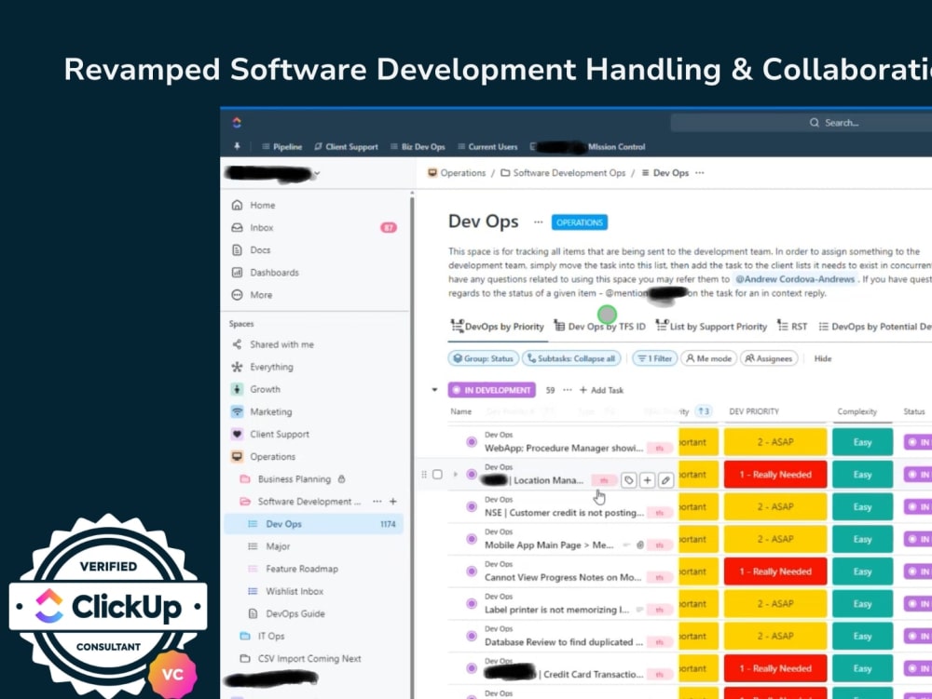Click Operations in the breadcrumb
The width and height of the screenshot is (932, 699).
(457, 173)
